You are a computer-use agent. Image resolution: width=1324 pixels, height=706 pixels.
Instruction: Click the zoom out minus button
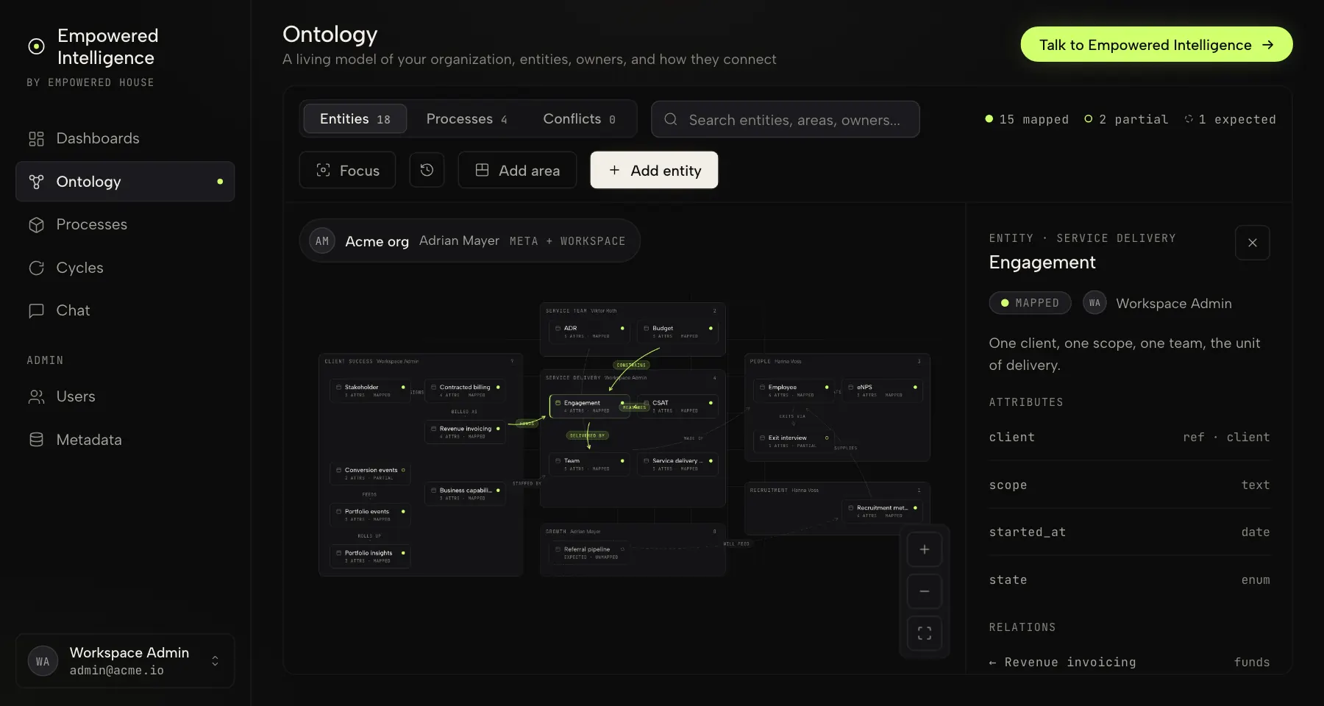(925, 591)
